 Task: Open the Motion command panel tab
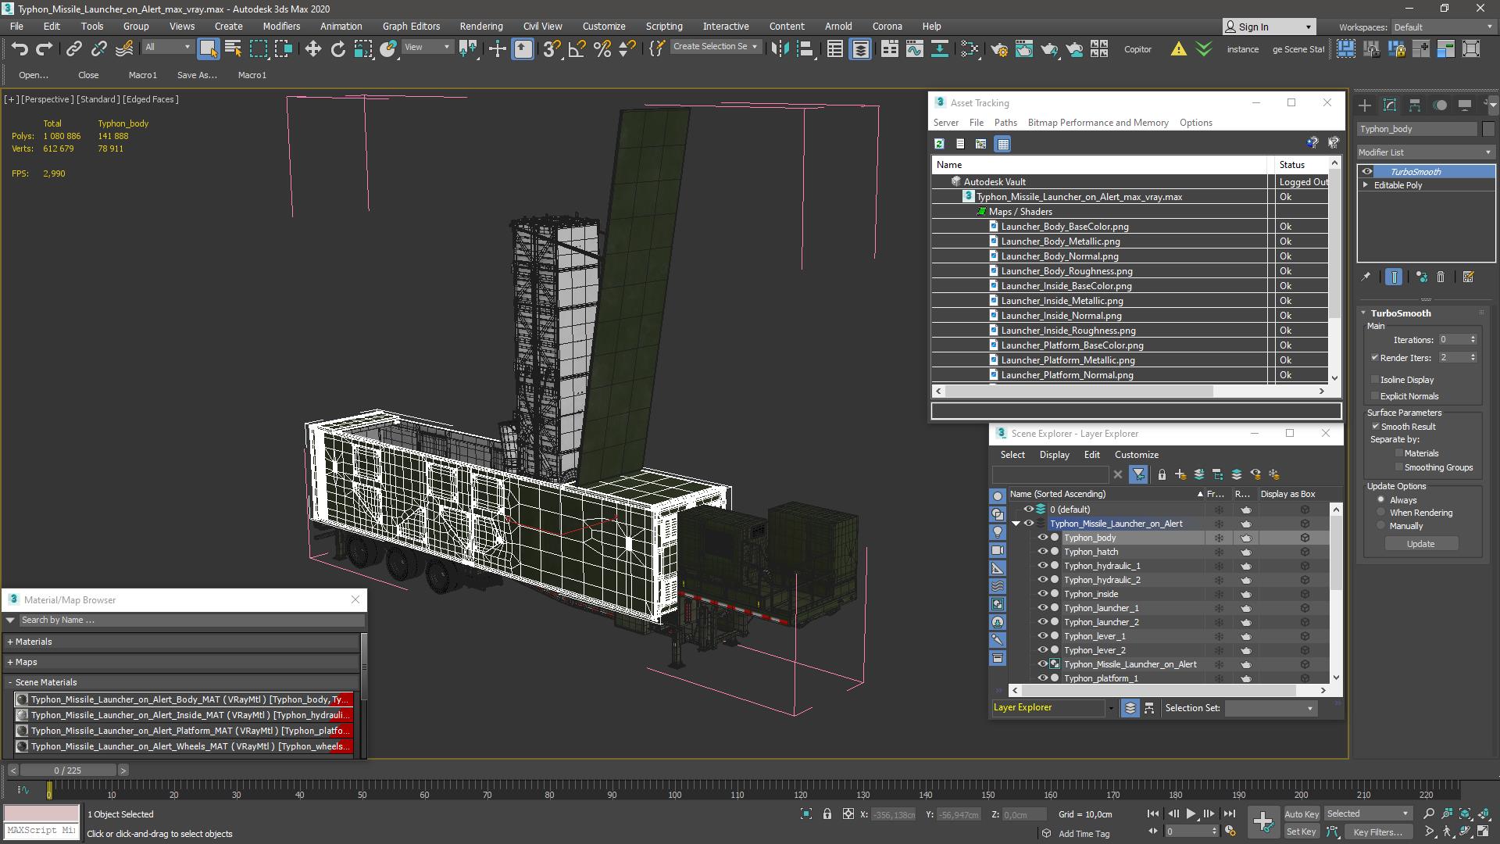coord(1440,105)
